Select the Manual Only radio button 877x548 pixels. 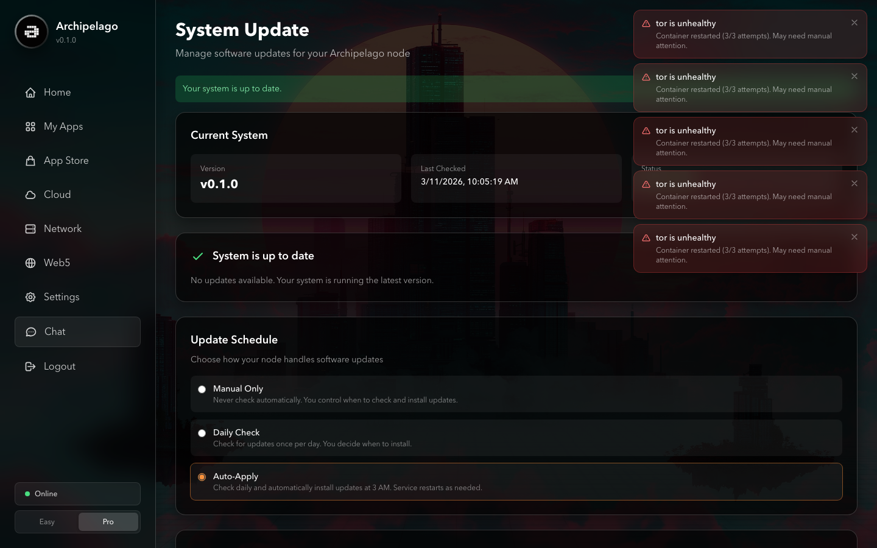(x=202, y=389)
